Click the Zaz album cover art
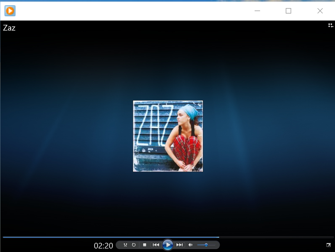The height and width of the screenshot is (252, 335). tap(168, 136)
